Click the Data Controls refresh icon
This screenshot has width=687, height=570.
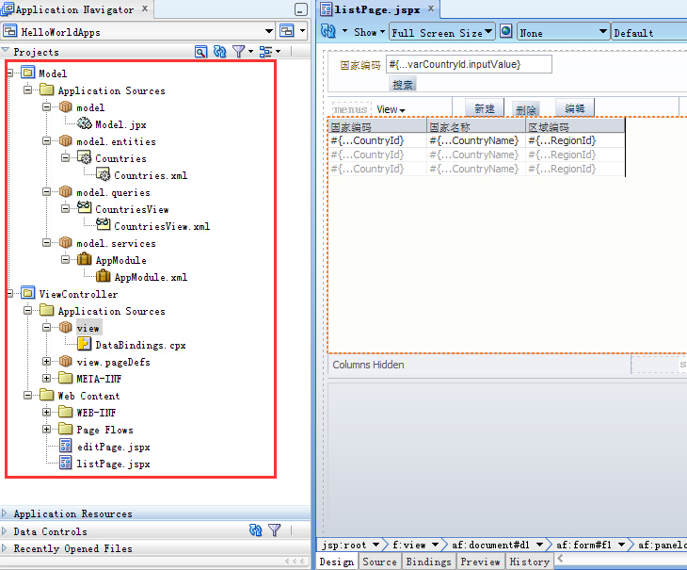tap(255, 530)
